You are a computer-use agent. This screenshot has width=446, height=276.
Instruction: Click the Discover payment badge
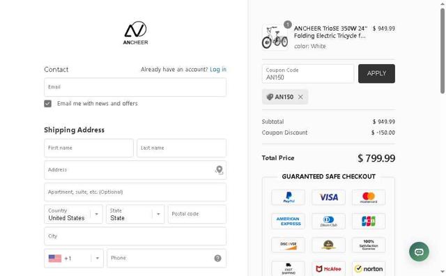[288, 245]
